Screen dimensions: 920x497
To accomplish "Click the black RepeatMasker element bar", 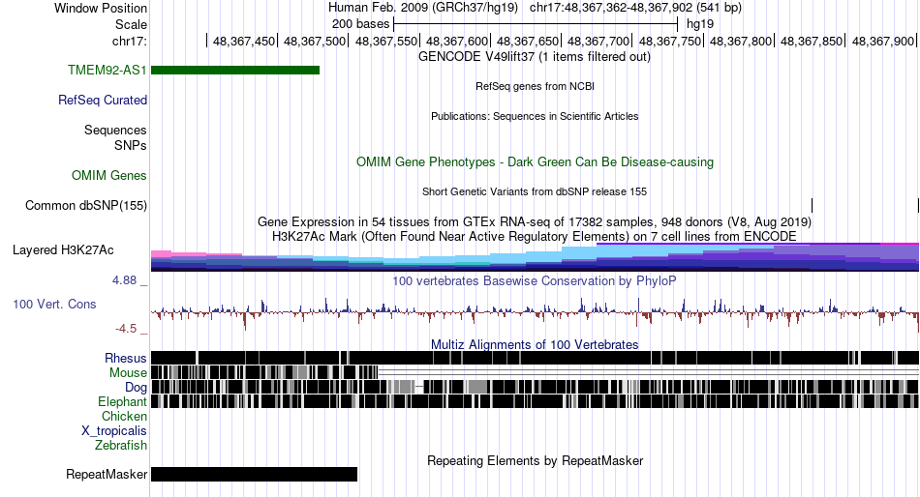I will [254, 474].
